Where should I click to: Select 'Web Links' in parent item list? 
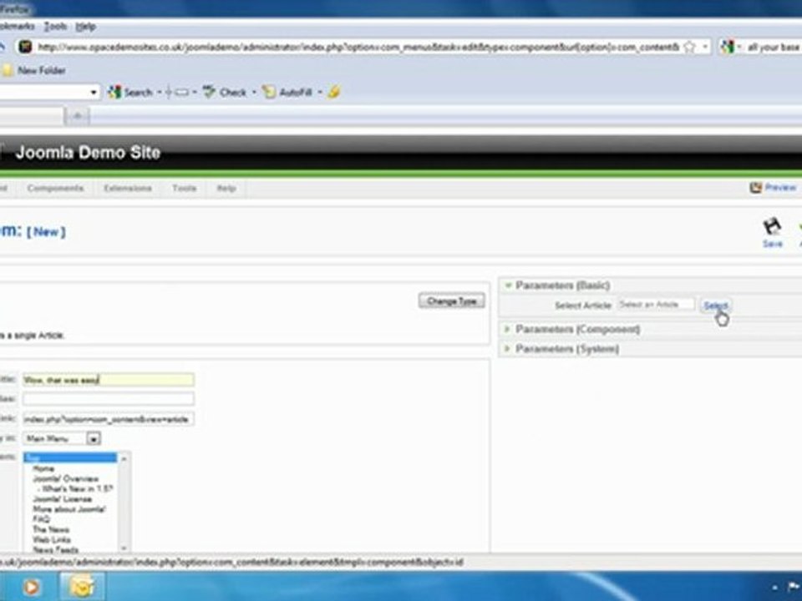coord(52,540)
